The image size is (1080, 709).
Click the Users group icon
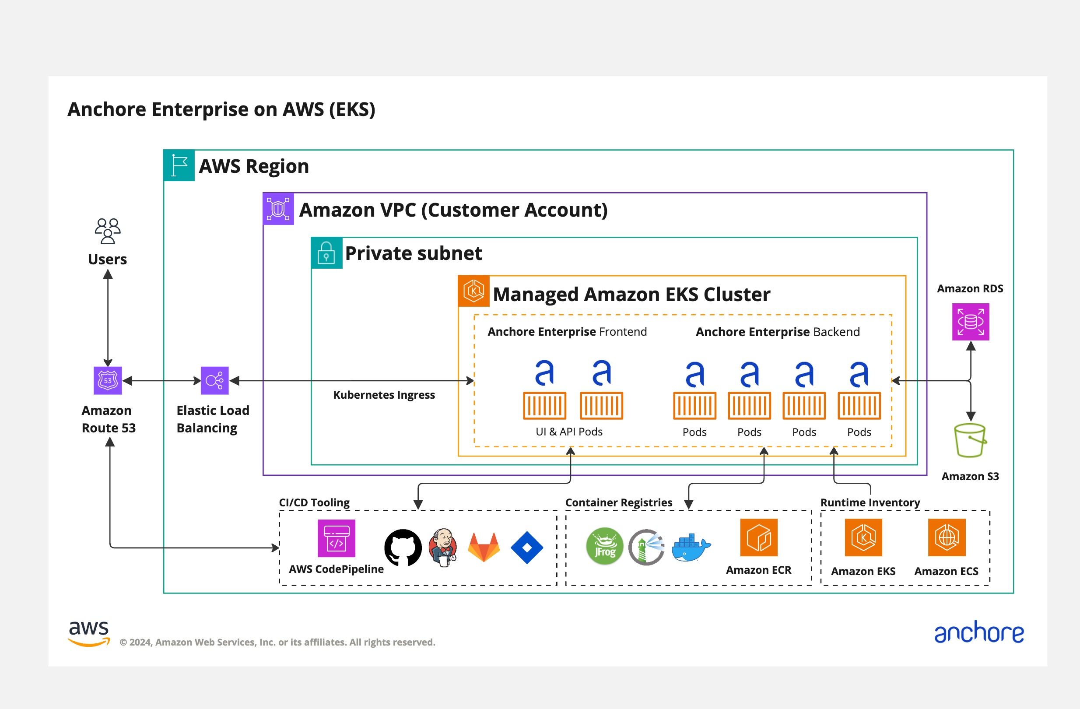click(x=108, y=231)
